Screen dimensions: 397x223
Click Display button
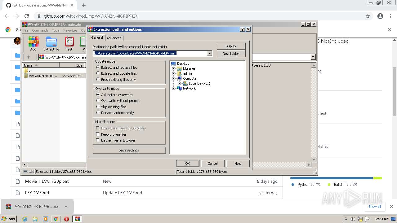[x=231, y=46]
